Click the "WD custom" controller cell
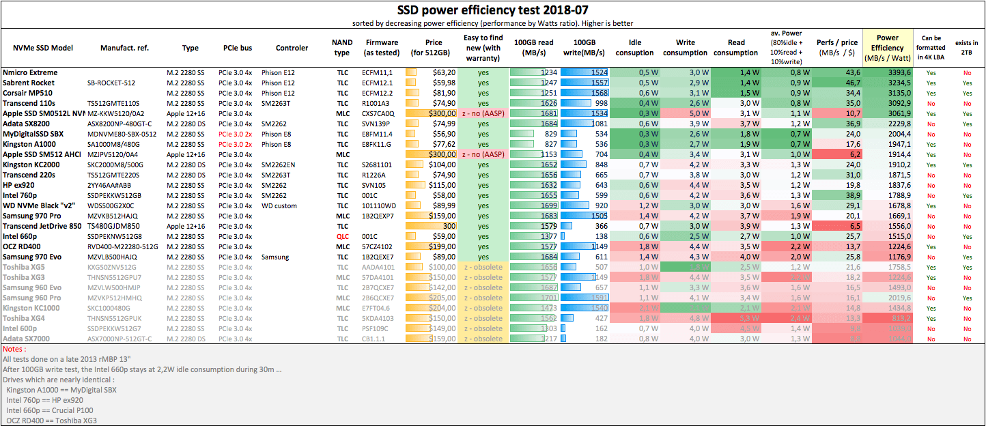The width and height of the screenshot is (986, 426). tap(279, 205)
